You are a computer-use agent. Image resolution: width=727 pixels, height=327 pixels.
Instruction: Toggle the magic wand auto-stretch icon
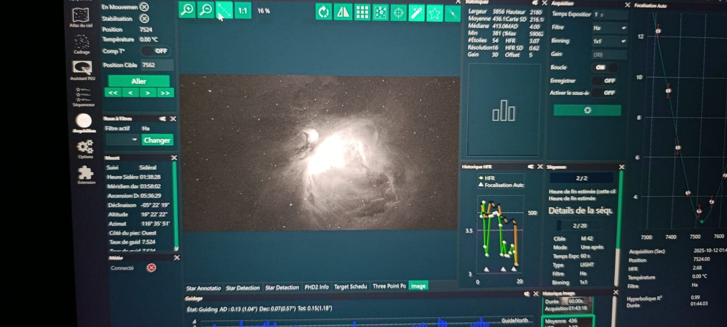416,13
